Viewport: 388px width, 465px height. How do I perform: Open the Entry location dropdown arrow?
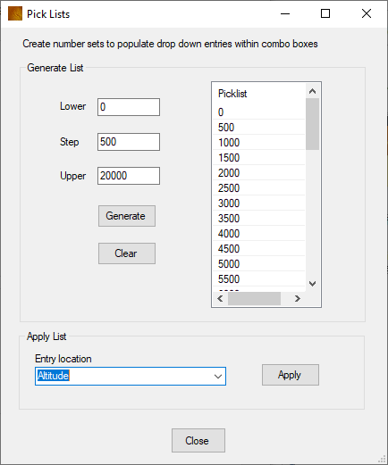click(x=218, y=377)
